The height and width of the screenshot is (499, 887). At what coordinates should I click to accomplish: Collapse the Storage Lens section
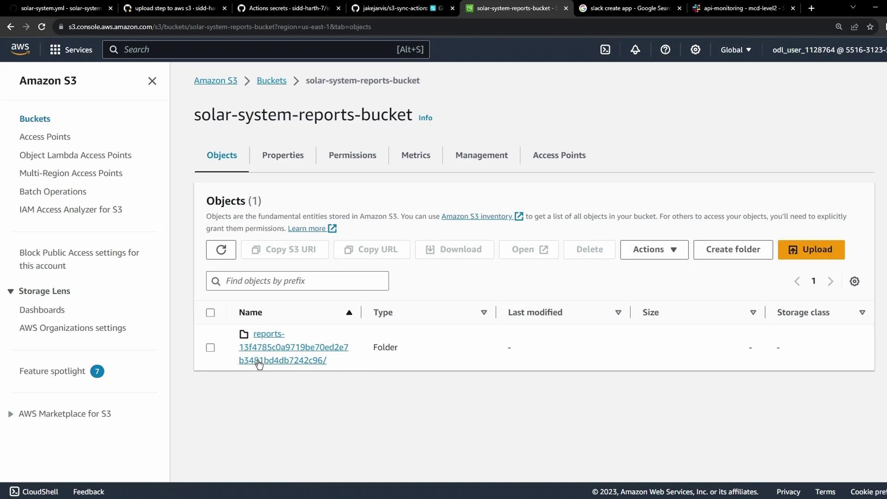point(11,291)
